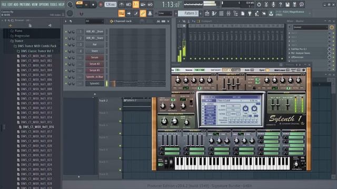Open the FILE menu
Screen dimensions: 337x189
[x=4, y=4]
